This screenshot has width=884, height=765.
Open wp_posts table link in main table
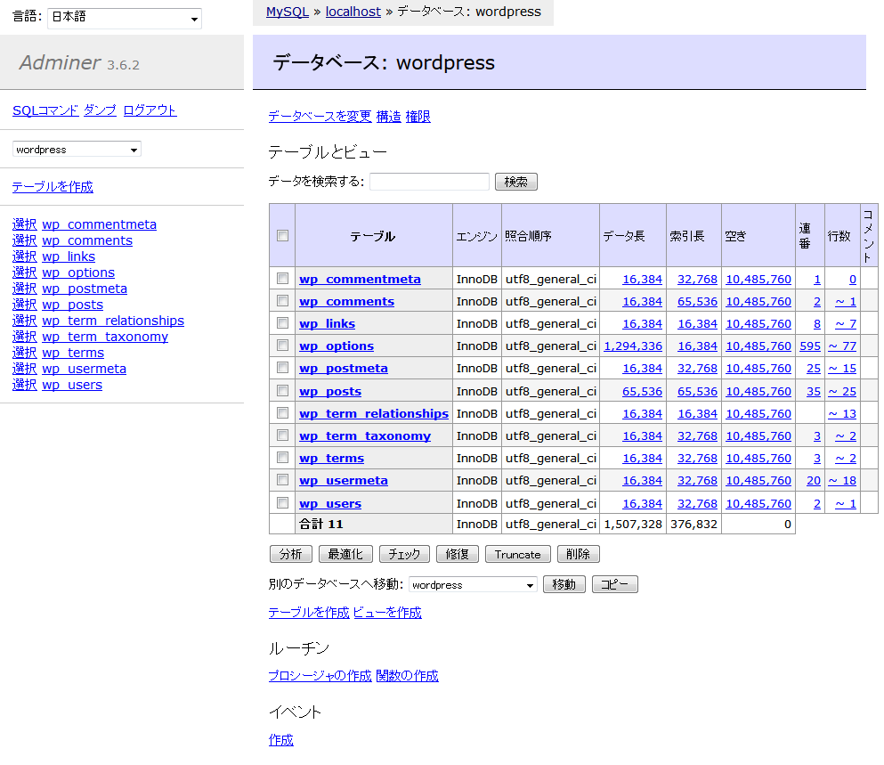coord(330,392)
